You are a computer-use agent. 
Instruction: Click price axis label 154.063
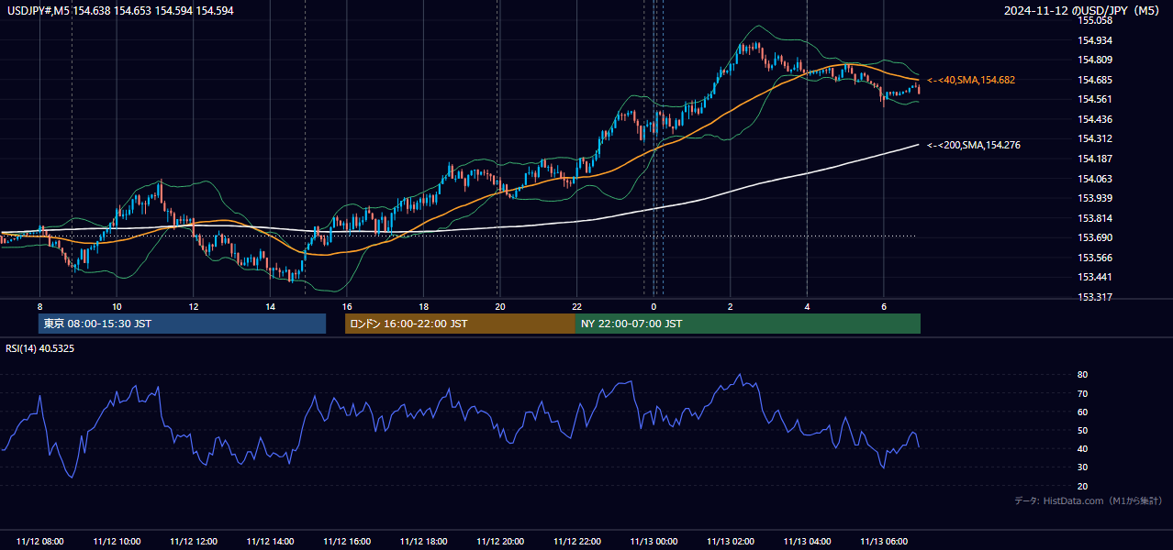pos(1096,179)
